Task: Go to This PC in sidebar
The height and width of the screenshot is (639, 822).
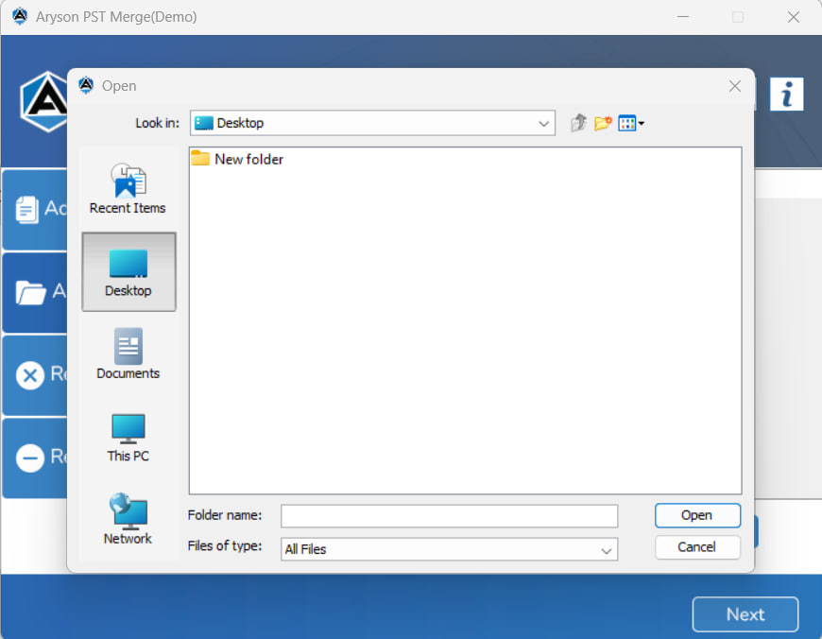Action: coord(128,438)
